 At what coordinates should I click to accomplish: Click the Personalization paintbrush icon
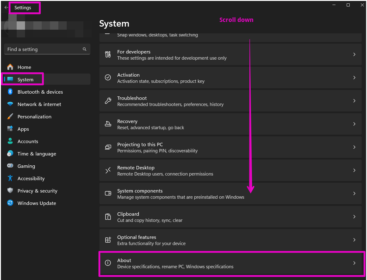click(x=10, y=117)
